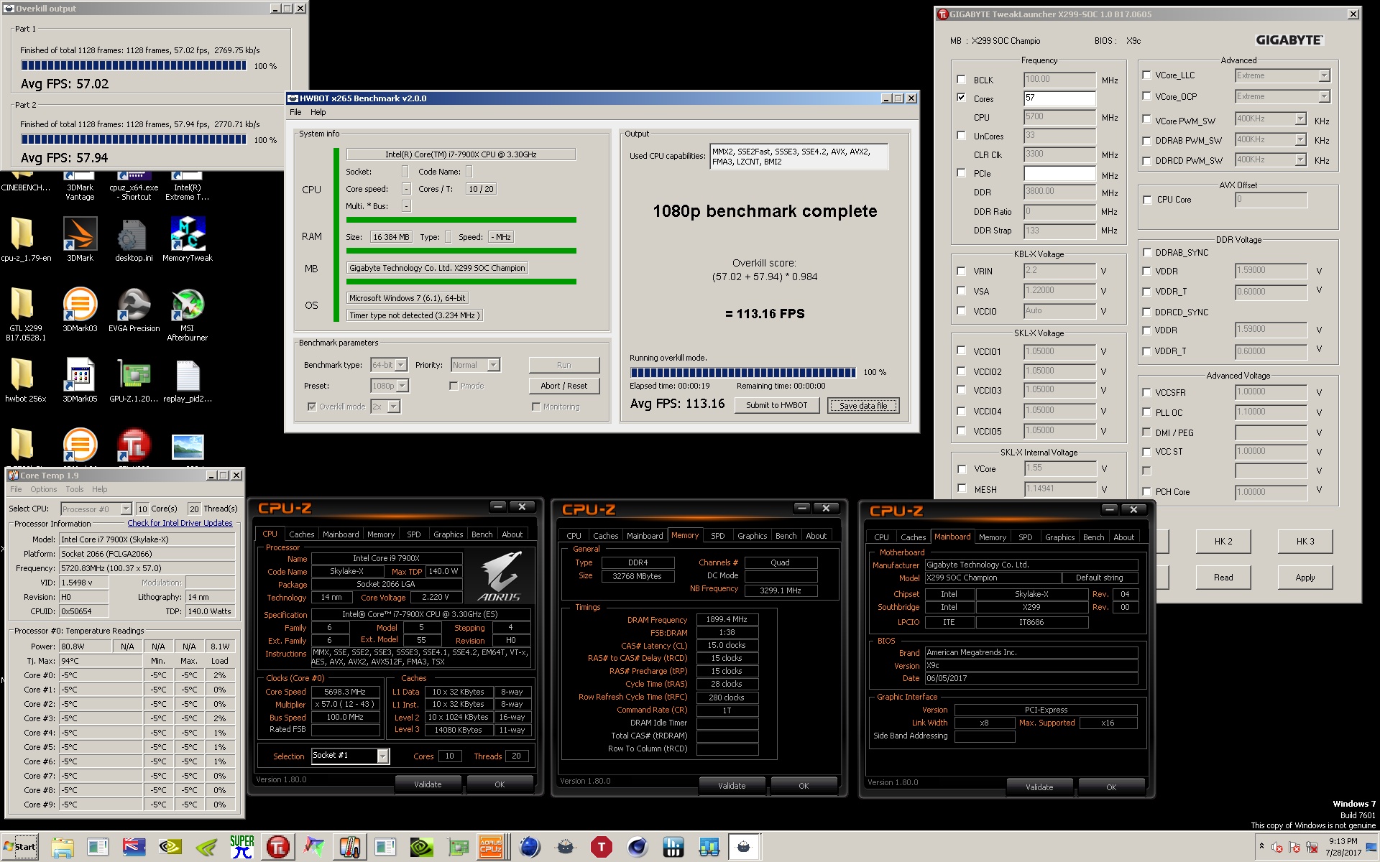Click the overkill mode progress bar in HWBOT
Screen dimensions: 1380x862
[743, 372]
